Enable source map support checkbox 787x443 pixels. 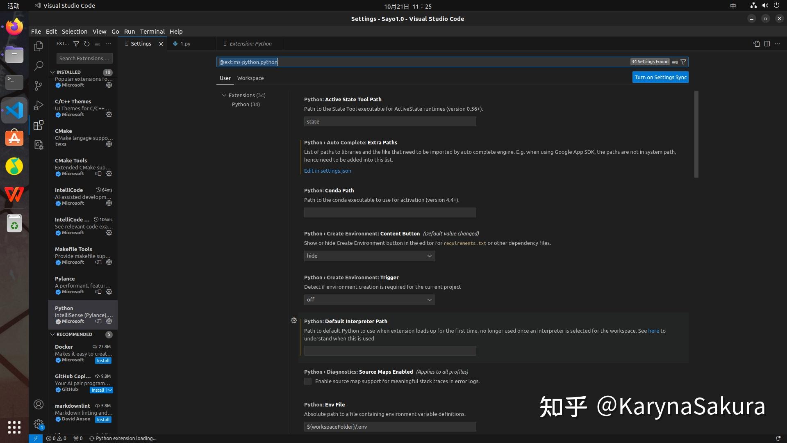[x=307, y=381]
